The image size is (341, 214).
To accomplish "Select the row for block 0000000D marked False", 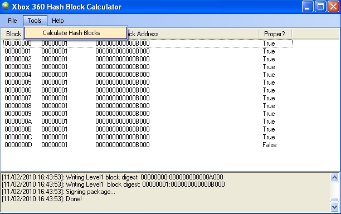I will pos(148,145).
